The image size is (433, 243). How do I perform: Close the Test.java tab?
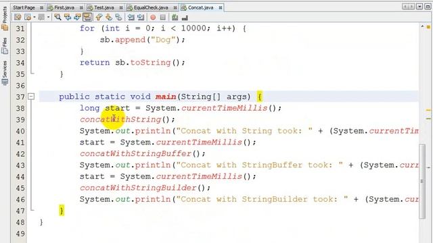click(x=121, y=7)
